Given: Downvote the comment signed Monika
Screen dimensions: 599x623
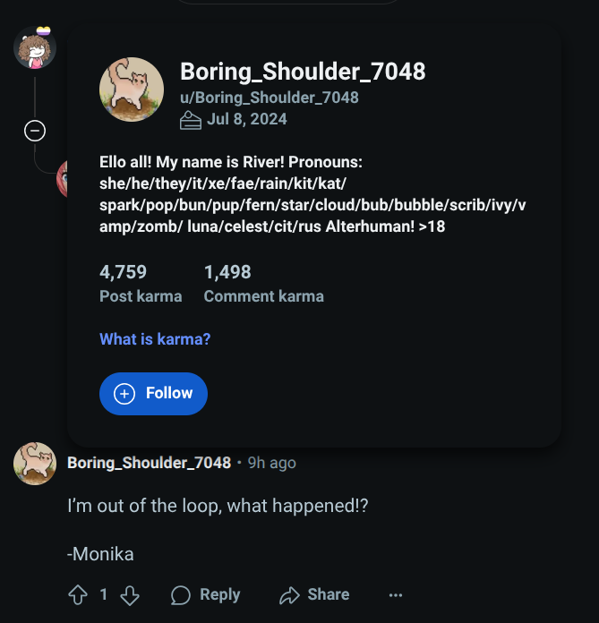Looking at the screenshot, I should 130,594.
